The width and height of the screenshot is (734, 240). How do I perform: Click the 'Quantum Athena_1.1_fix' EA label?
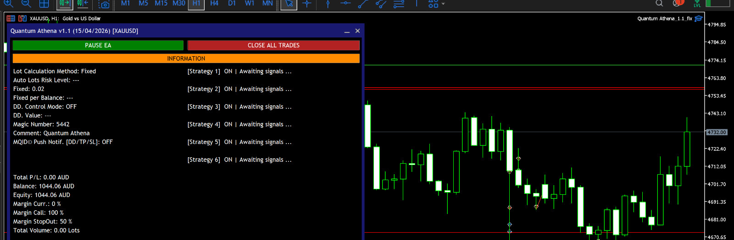pyautogui.click(x=665, y=18)
